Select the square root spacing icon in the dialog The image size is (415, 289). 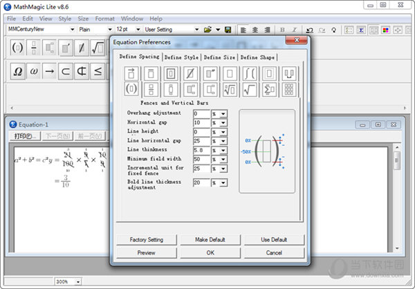pos(249,90)
